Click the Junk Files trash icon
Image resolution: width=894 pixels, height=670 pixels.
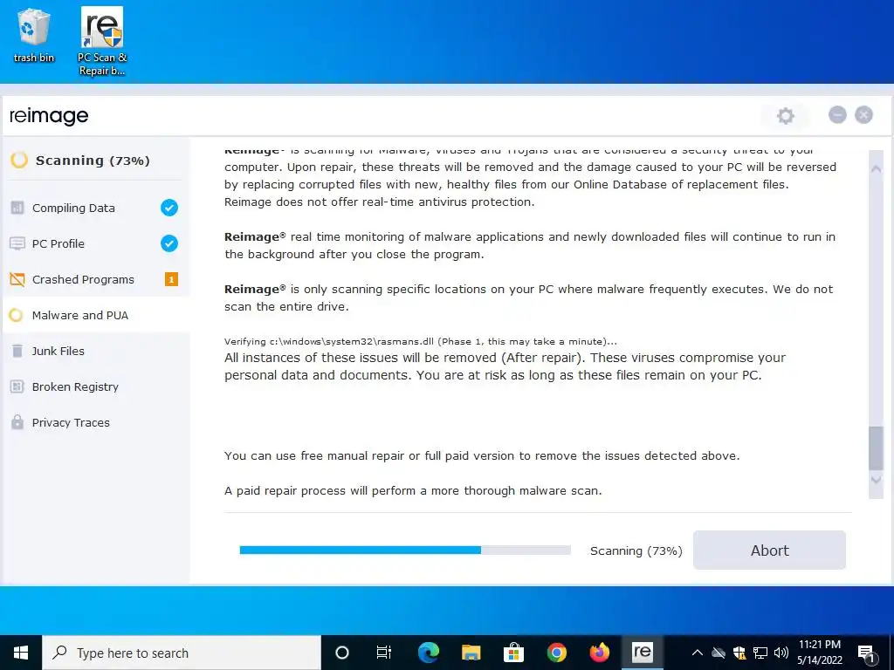coord(17,351)
